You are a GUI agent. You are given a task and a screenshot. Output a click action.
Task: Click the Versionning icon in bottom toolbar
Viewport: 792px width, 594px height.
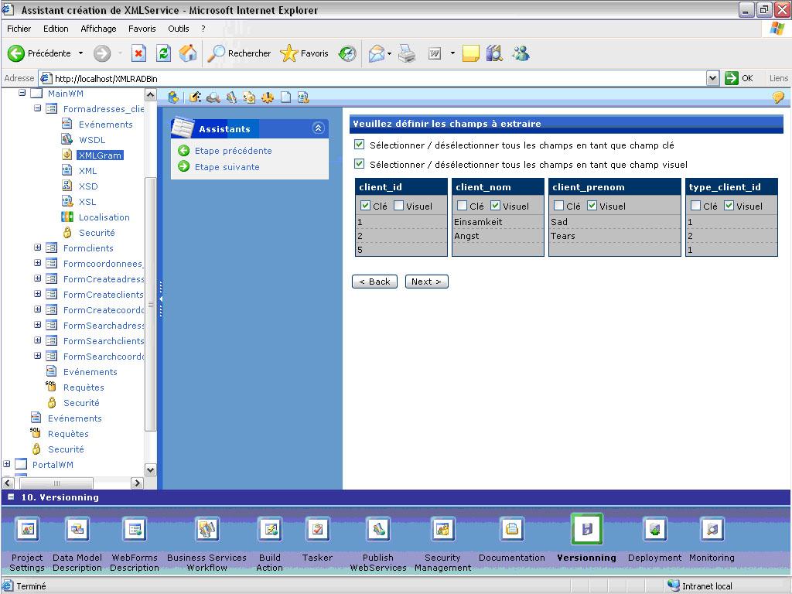coord(586,530)
